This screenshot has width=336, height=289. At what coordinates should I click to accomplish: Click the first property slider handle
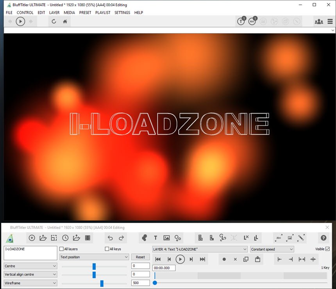click(94, 266)
